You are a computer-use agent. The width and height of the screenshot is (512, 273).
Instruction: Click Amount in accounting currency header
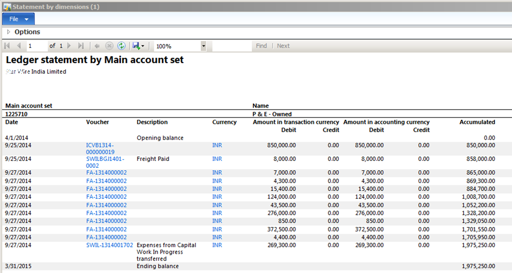click(x=386, y=122)
